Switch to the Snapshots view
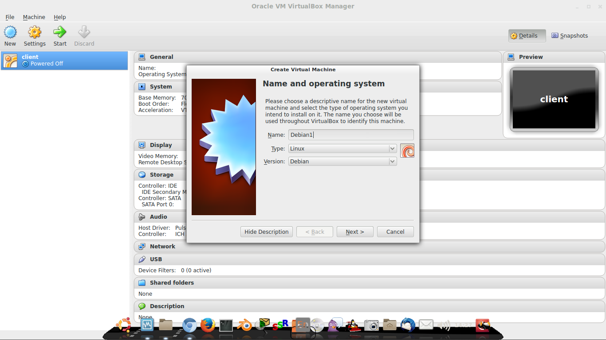This screenshot has width=606, height=340. [x=570, y=36]
